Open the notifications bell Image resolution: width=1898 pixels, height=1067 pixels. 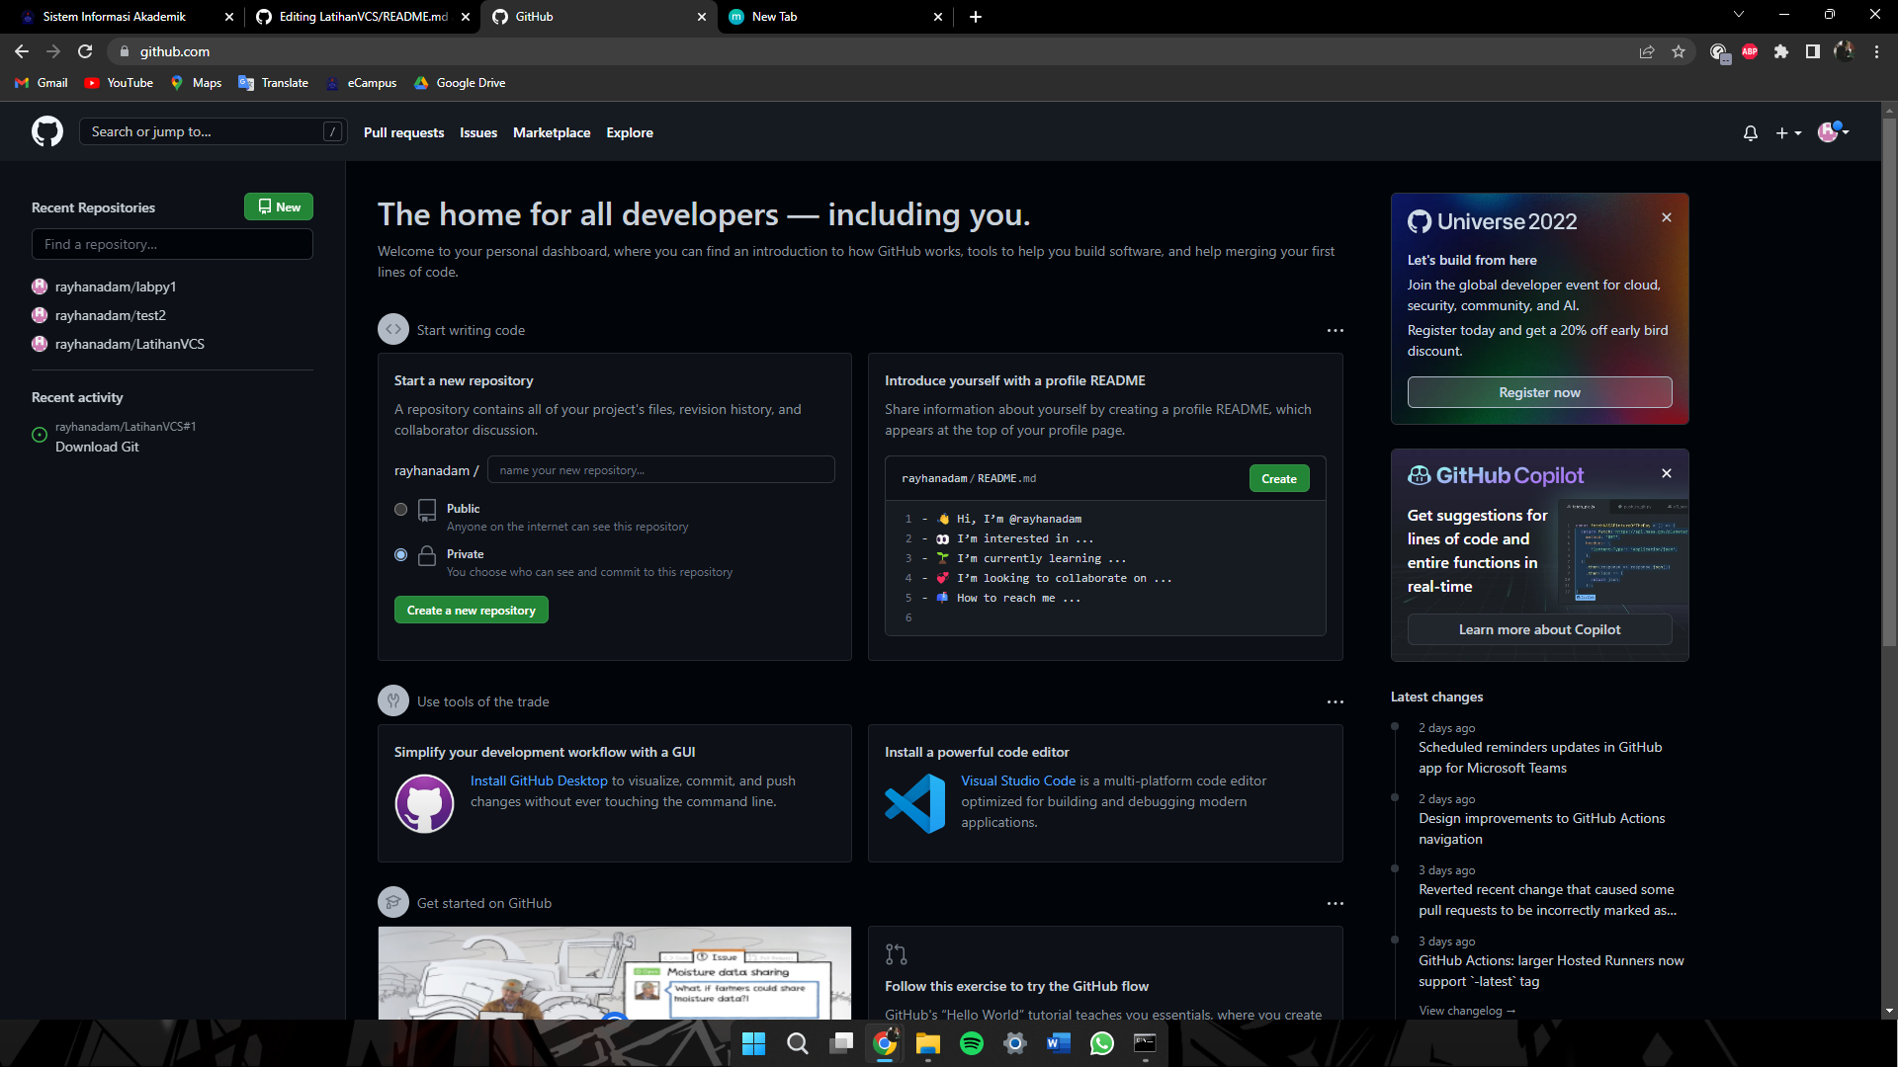[x=1751, y=132]
